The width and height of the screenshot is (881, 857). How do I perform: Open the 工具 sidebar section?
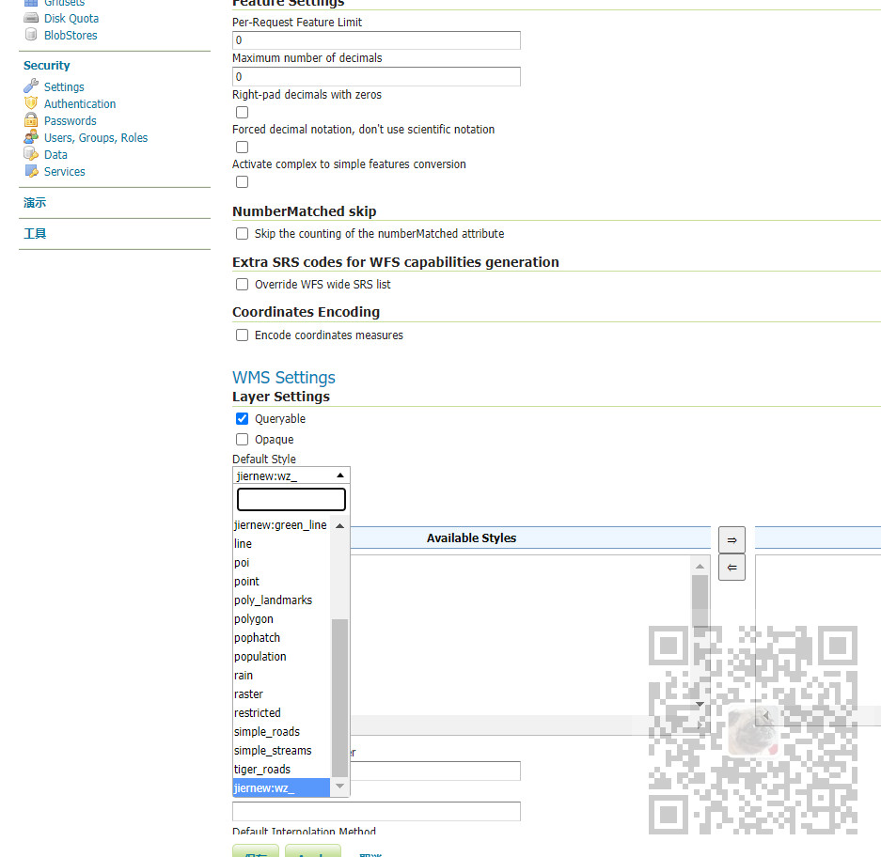pos(35,234)
